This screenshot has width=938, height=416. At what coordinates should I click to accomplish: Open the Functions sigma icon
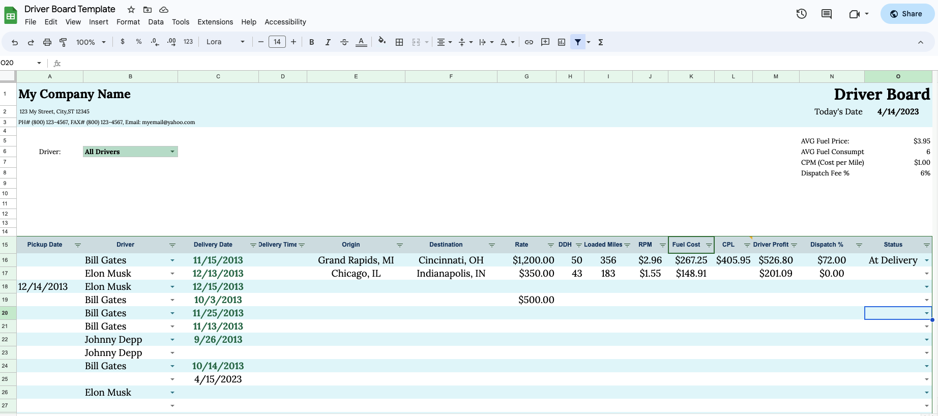click(601, 42)
